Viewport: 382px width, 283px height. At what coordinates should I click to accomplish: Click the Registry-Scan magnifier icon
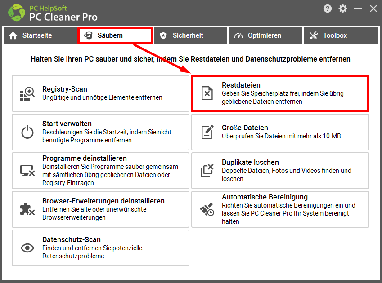click(27, 93)
